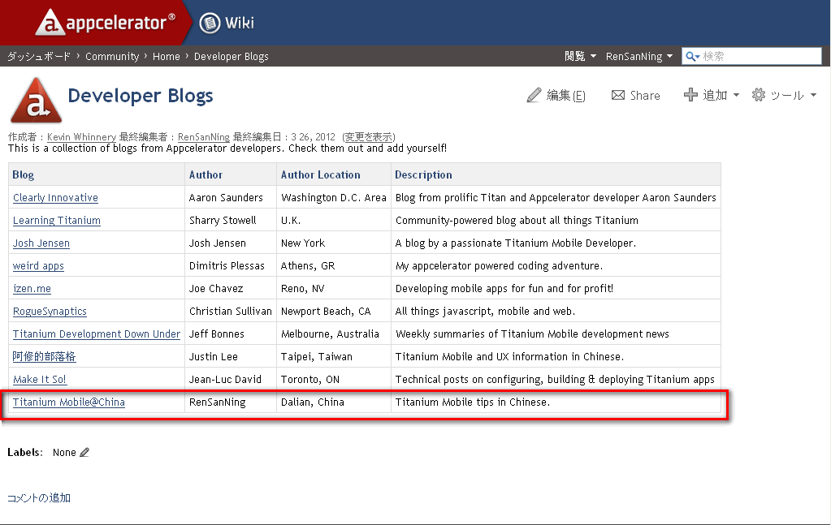Screen dimensions: 831x525
Task: Open Kevin Whinnery author profile link
Action: 81,137
